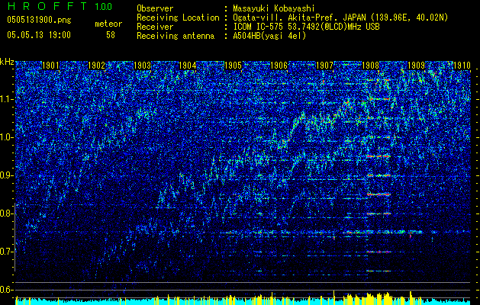
Task: Click the 1.0 frequency axis label
Action: [6, 137]
